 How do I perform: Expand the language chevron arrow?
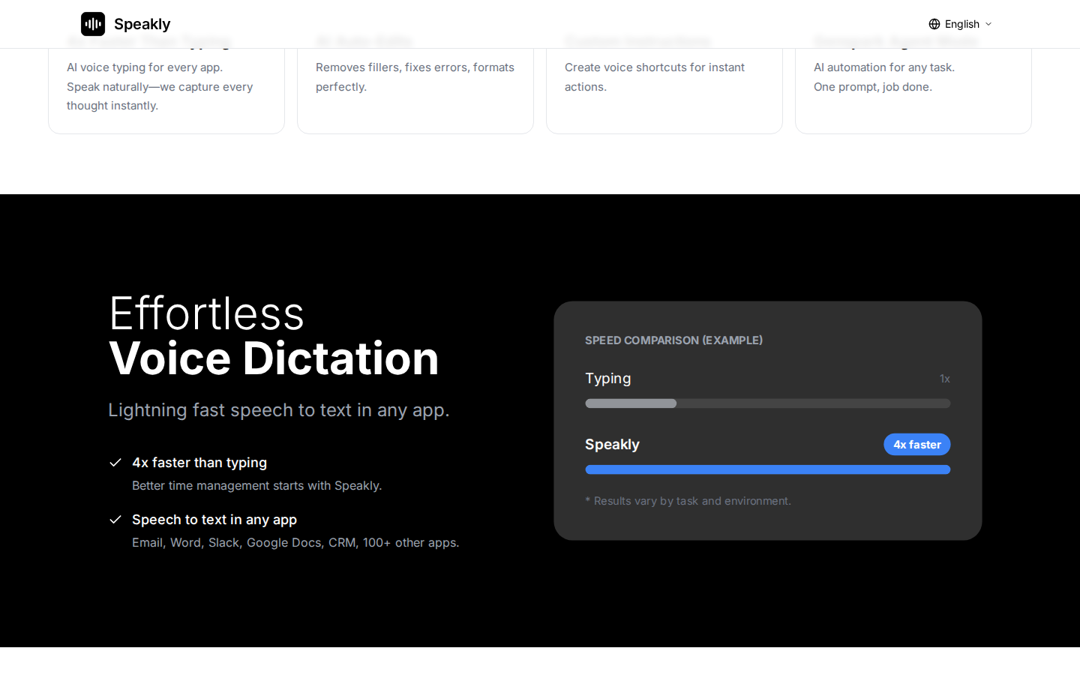[988, 24]
